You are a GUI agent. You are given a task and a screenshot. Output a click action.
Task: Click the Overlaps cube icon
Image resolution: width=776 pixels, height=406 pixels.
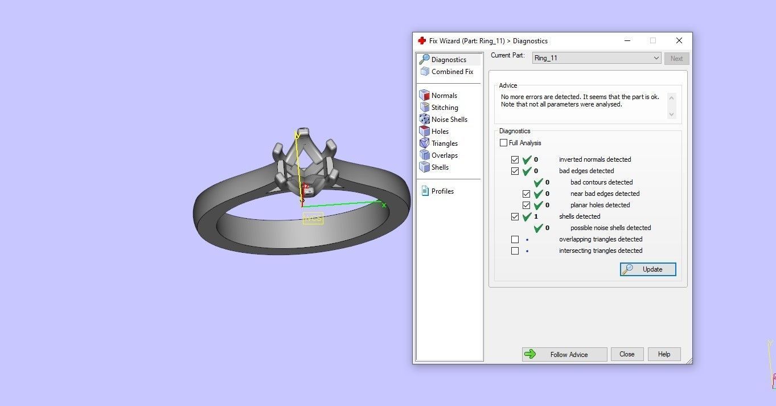[424, 155]
